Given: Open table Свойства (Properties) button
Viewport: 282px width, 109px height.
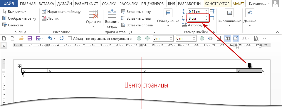Looking at the screenshot, I should pyautogui.click(x=13, y=25).
